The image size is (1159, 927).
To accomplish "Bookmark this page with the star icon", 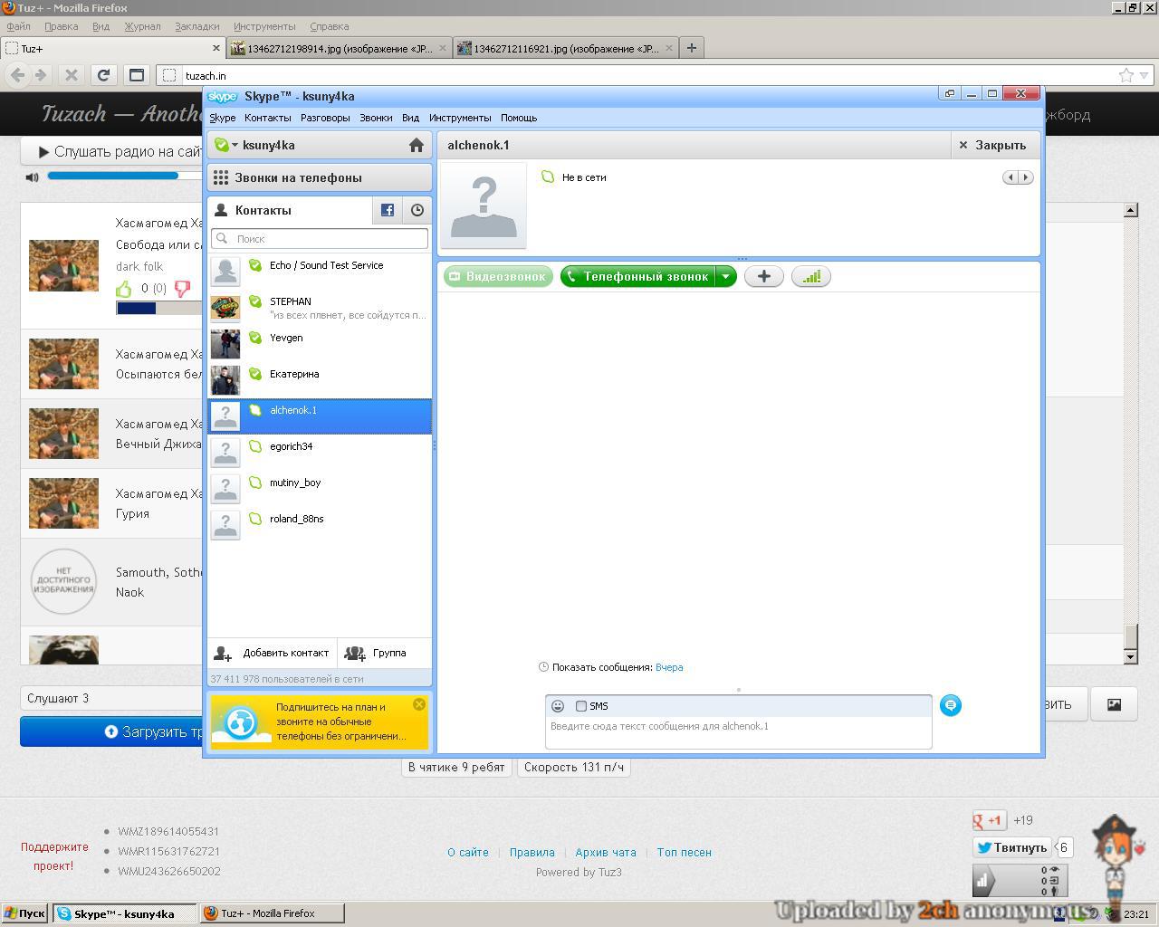I will point(1126,75).
